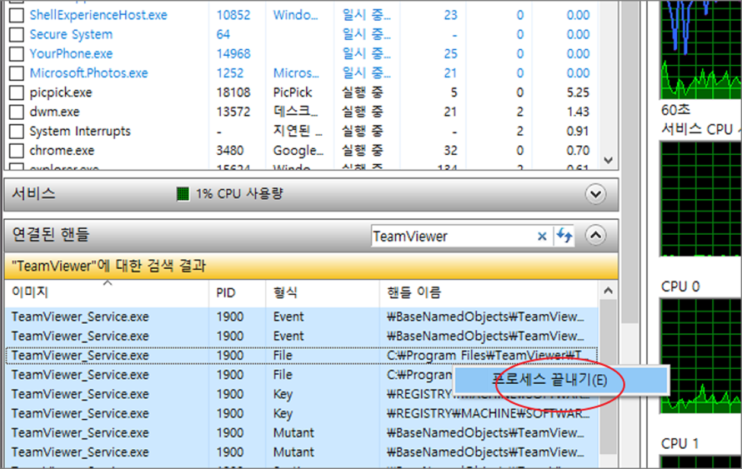This screenshot has width=742, height=469.
Task: Check the chrome.exe process checkbox
Action: (x=17, y=151)
